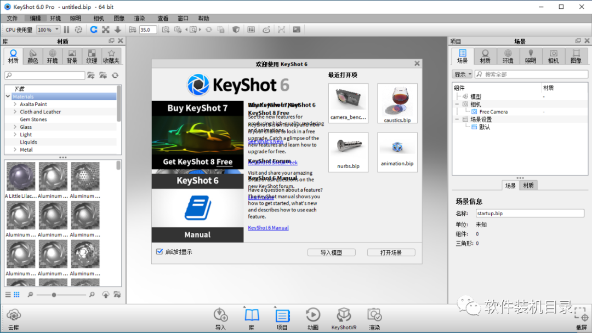Open recent file caustics.bip
Viewport: 592px width, 333px height.
tap(397, 103)
